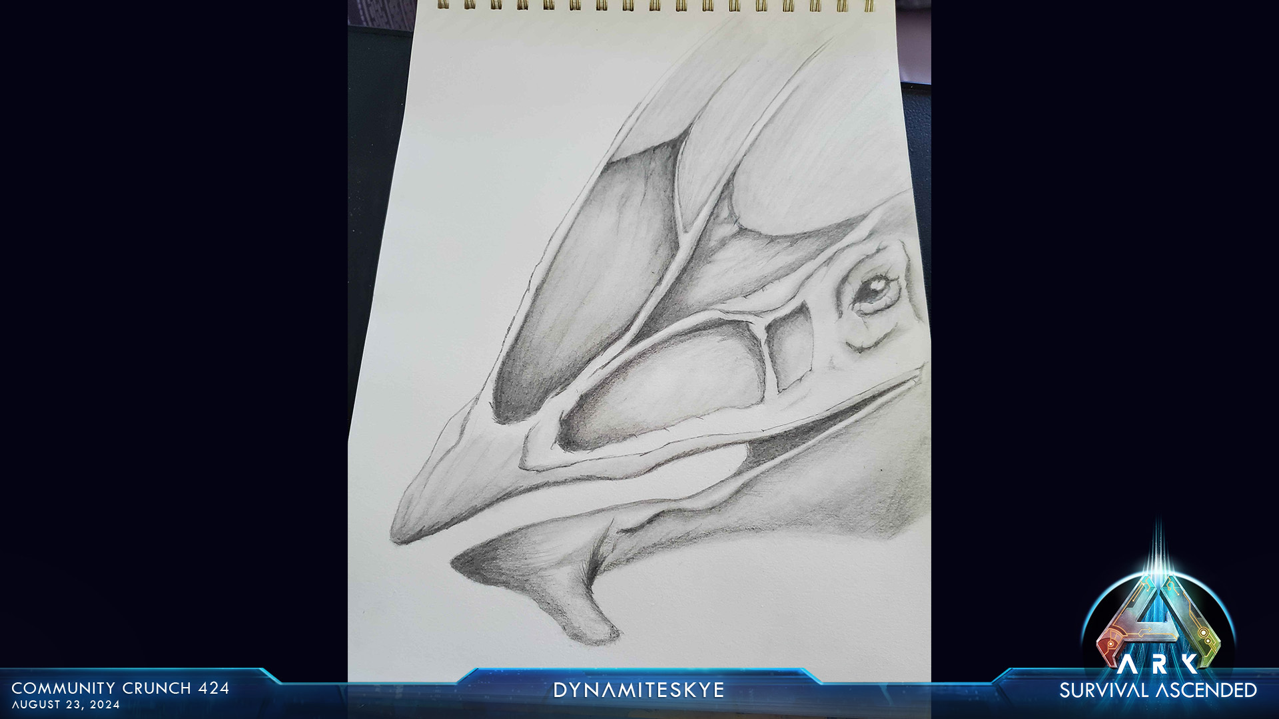Click the pencil sketch artwork photo

tap(639, 341)
